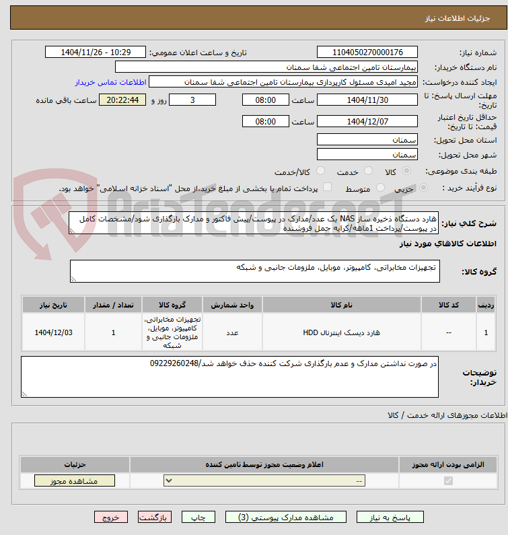
Task: Toggle the الزامی بودن ارائه مجوز checkbox
Action: 448,480
